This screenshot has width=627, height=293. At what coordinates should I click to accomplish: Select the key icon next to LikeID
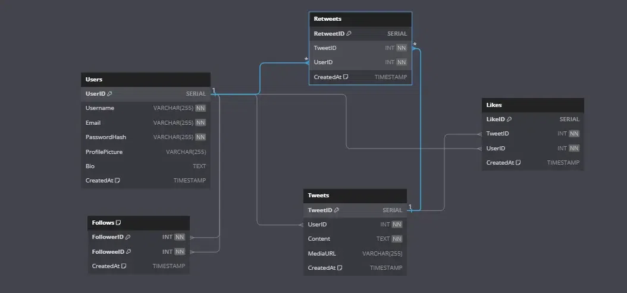tap(509, 119)
